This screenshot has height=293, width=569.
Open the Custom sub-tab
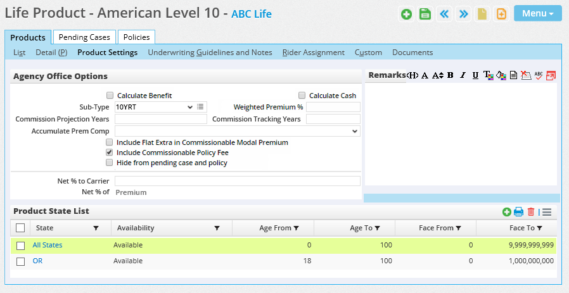[x=368, y=53]
